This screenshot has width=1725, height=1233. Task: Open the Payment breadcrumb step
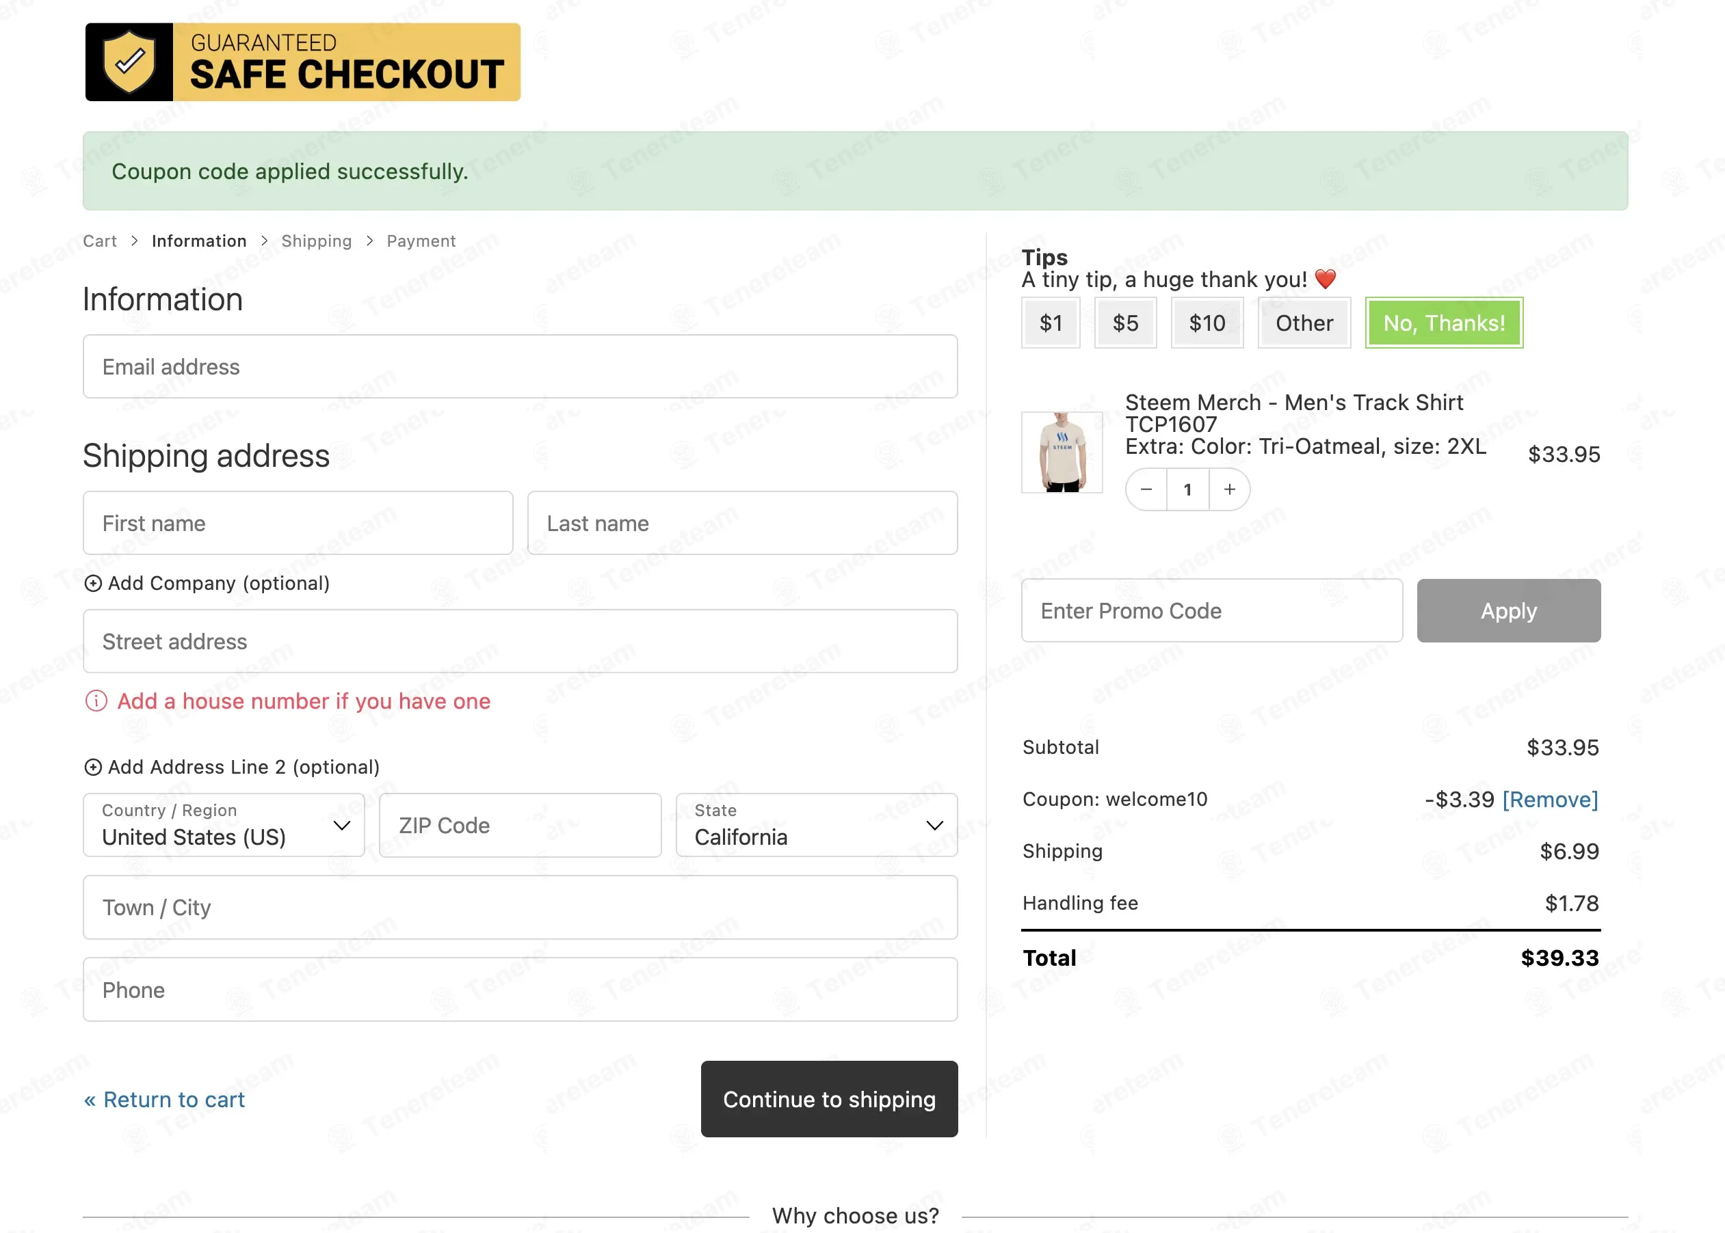coord(421,241)
